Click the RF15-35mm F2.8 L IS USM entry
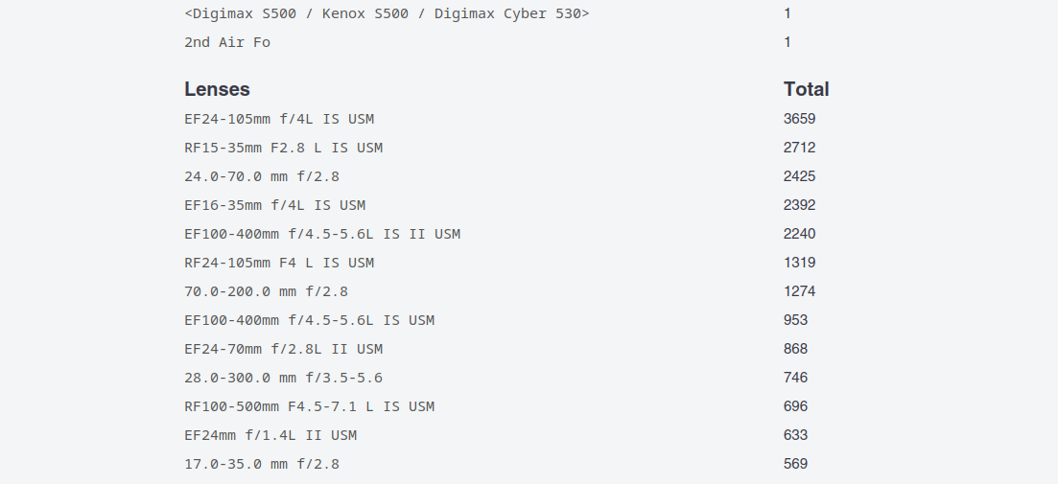Screen dimensions: 1058x484 point(283,148)
